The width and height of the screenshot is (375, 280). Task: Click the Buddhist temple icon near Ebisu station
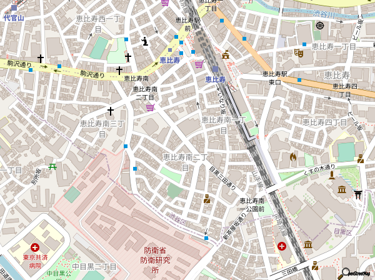[225, 55]
